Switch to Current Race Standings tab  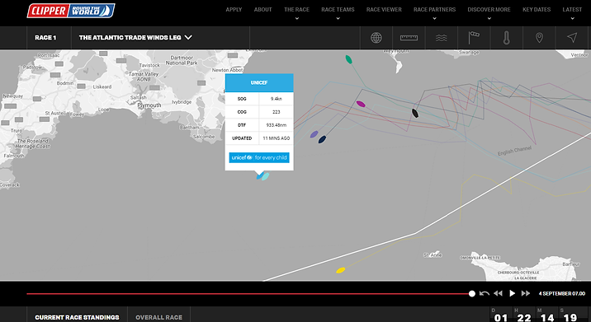(77, 317)
